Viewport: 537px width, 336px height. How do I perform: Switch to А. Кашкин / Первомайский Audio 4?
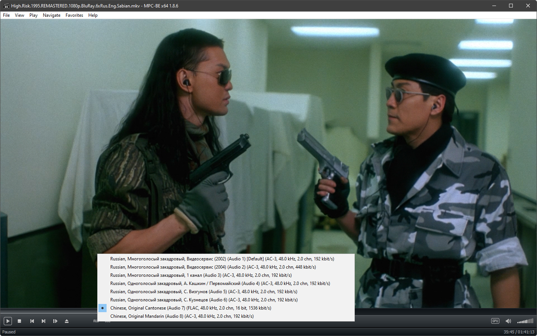click(x=226, y=283)
